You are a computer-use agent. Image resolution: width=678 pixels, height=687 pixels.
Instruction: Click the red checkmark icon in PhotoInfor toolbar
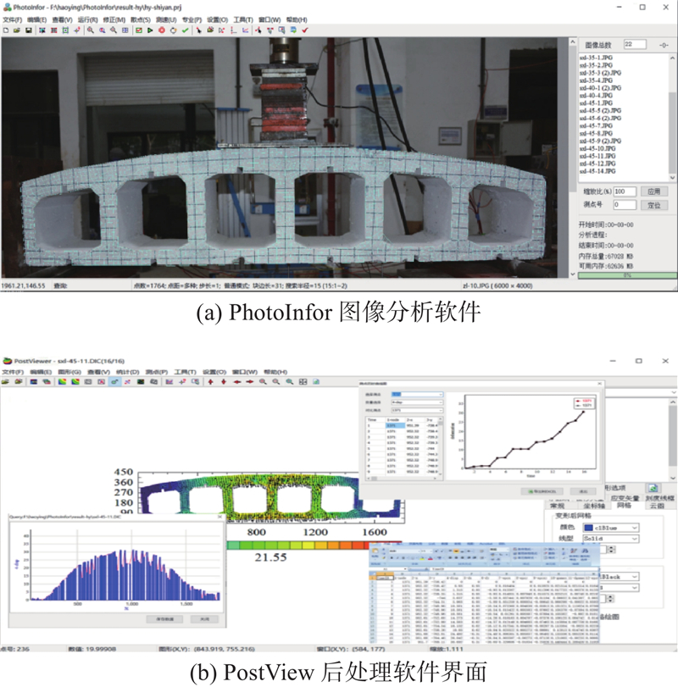pyautogui.click(x=305, y=30)
